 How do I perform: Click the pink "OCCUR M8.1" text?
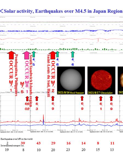coord(27,77)
